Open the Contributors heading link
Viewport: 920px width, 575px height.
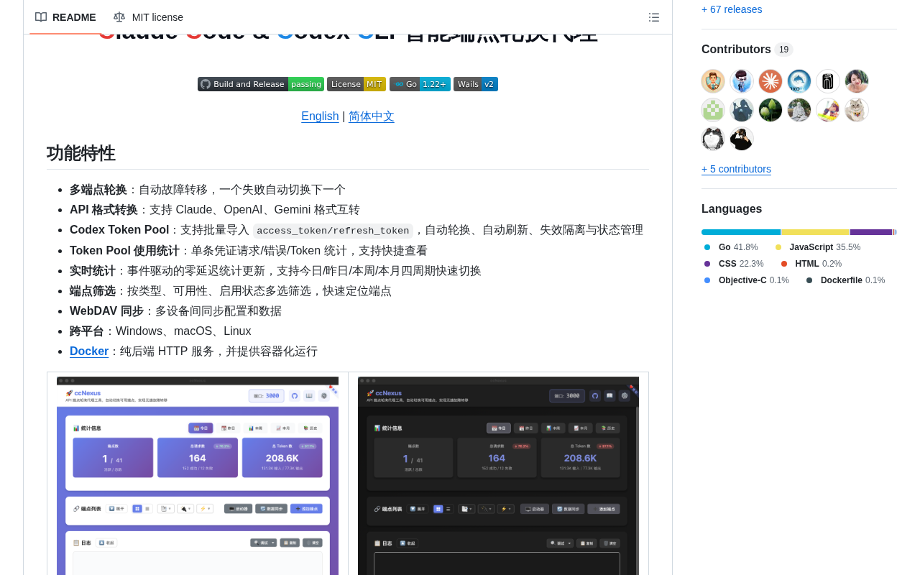coord(747,50)
